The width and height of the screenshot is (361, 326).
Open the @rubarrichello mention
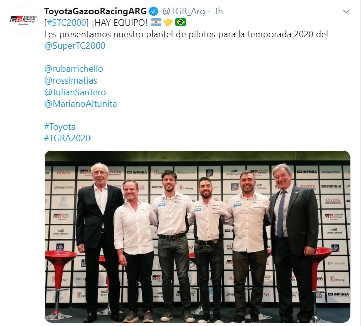point(73,69)
